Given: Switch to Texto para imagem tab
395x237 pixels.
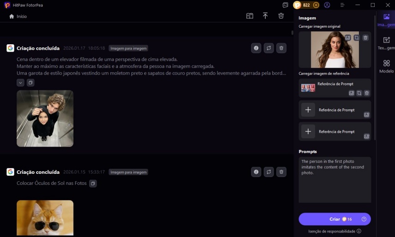Looking at the screenshot, I should point(386,43).
